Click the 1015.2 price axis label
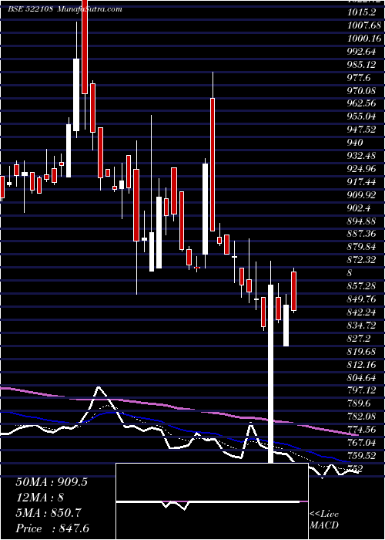 (x=361, y=12)
